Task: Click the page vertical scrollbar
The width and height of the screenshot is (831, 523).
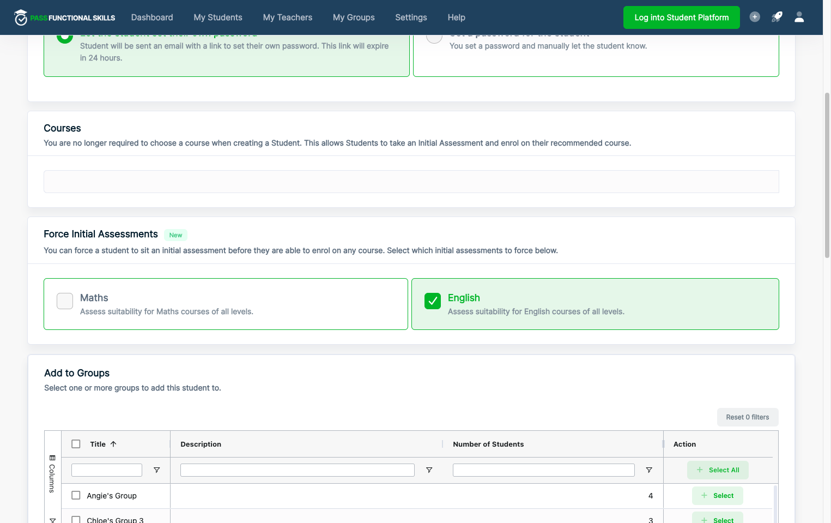Action: pos(827,175)
